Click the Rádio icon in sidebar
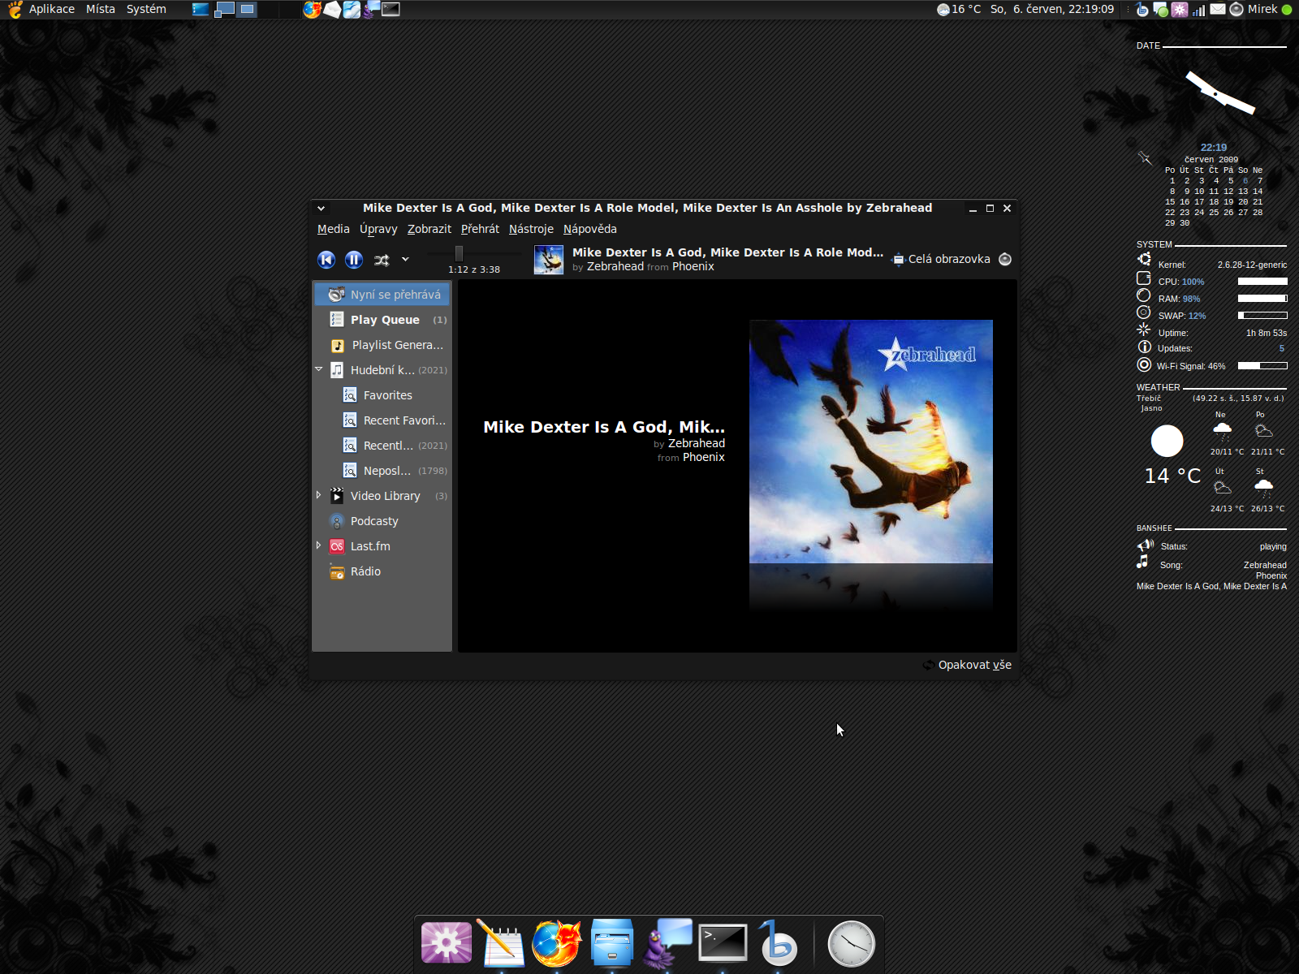Image resolution: width=1299 pixels, height=974 pixels. click(337, 571)
